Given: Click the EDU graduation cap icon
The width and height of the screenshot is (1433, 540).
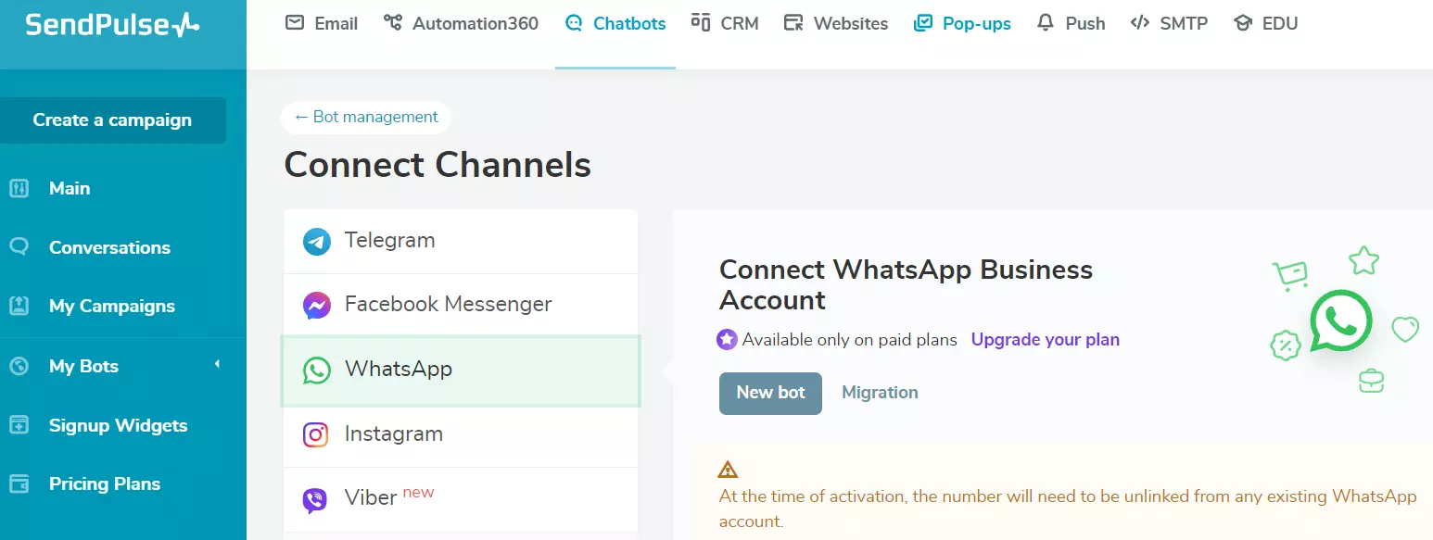Looking at the screenshot, I should [x=1243, y=22].
